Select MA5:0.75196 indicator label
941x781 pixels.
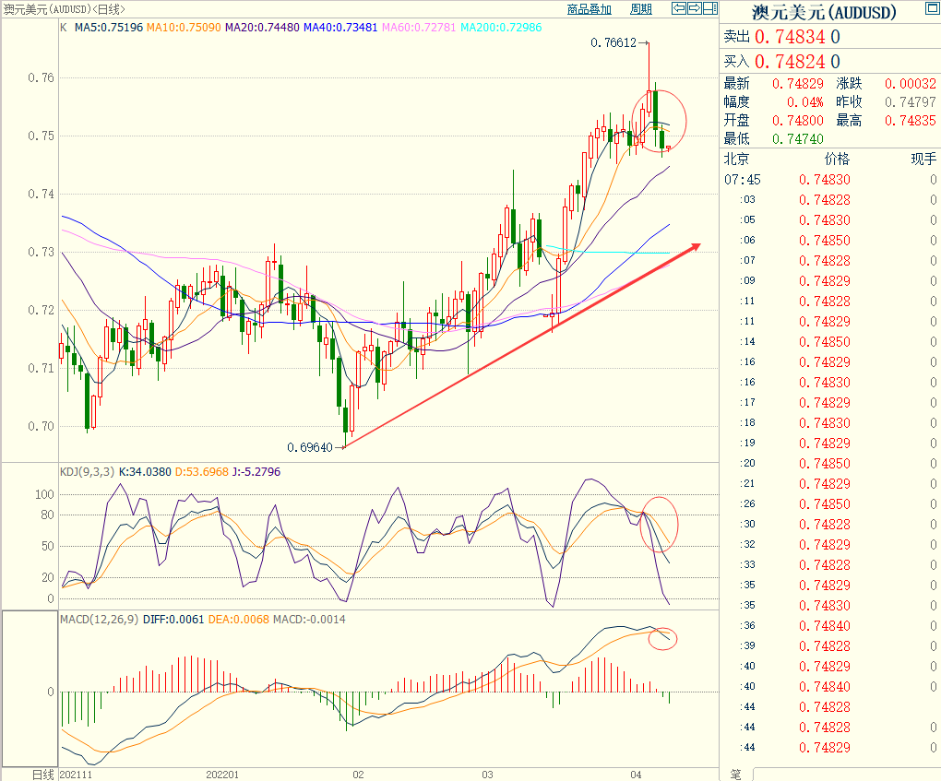click(109, 28)
